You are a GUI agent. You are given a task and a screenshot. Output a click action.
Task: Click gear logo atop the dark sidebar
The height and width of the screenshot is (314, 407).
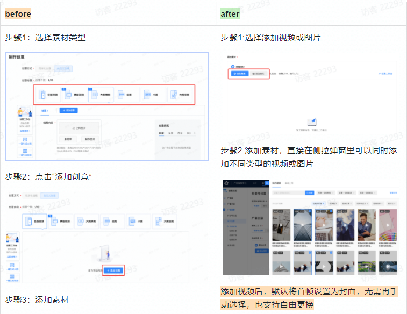pos(226,183)
